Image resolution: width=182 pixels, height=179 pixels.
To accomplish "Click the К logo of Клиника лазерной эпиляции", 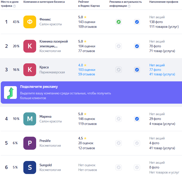I will tap(30, 46).
